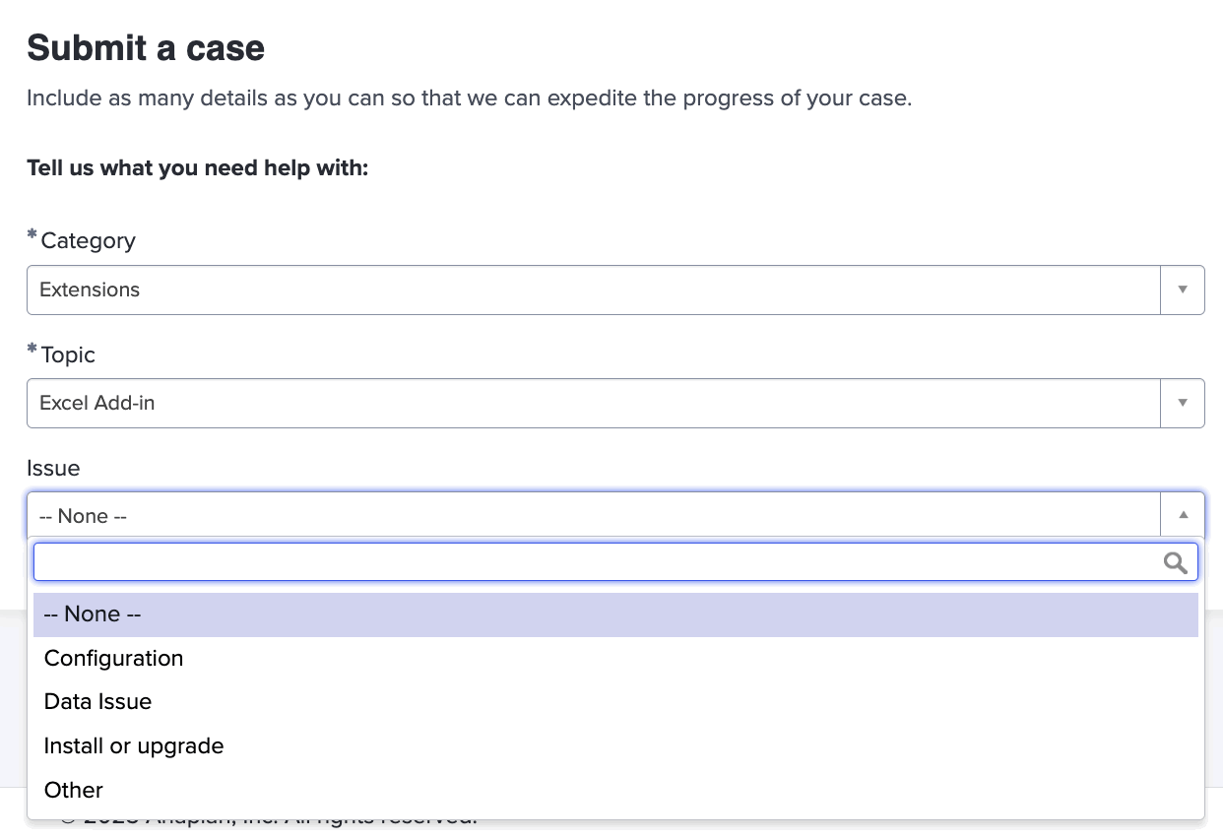Click the Issue field label
The height and width of the screenshot is (839, 1223).
pyautogui.click(x=53, y=468)
